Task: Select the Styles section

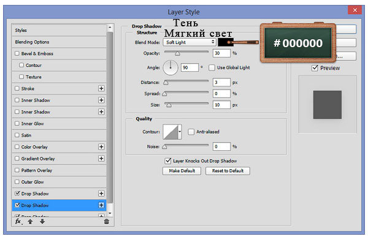Action: point(59,30)
